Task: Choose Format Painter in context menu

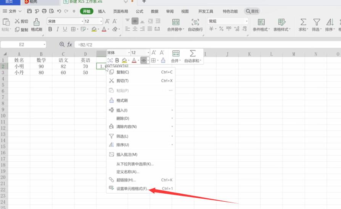Action: (141, 100)
